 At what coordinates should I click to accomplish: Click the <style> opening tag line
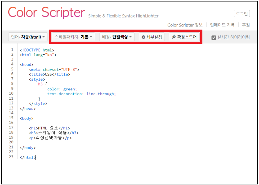coord(37,79)
